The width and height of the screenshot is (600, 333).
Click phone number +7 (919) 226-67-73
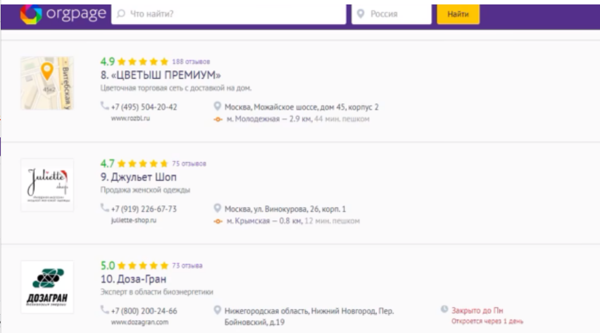tap(144, 209)
